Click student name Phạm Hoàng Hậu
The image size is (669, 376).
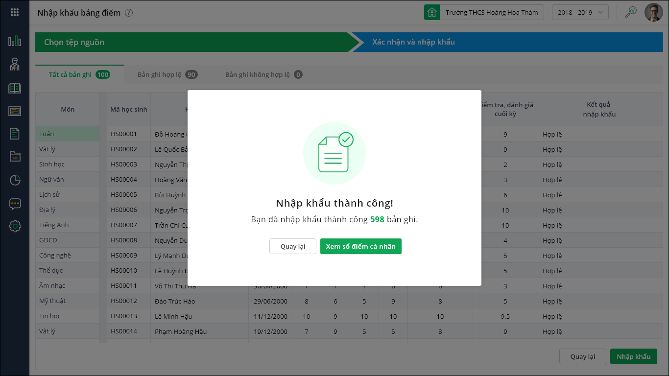click(181, 331)
